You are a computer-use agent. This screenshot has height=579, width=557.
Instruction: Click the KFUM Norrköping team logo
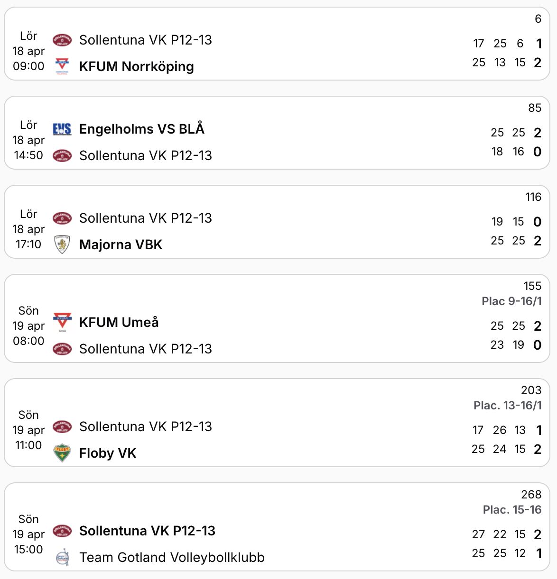coord(62,66)
